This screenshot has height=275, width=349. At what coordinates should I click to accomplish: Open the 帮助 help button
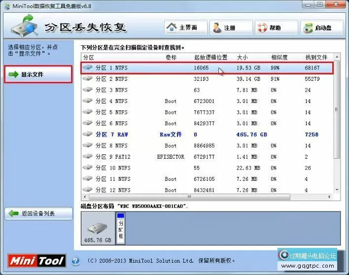276,28
